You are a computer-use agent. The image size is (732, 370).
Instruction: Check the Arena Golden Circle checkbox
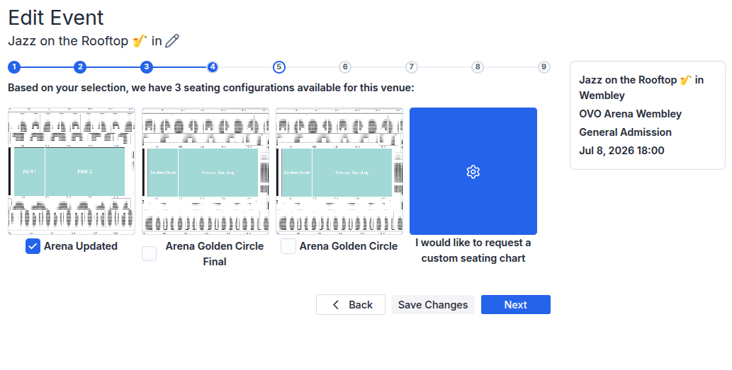288,246
